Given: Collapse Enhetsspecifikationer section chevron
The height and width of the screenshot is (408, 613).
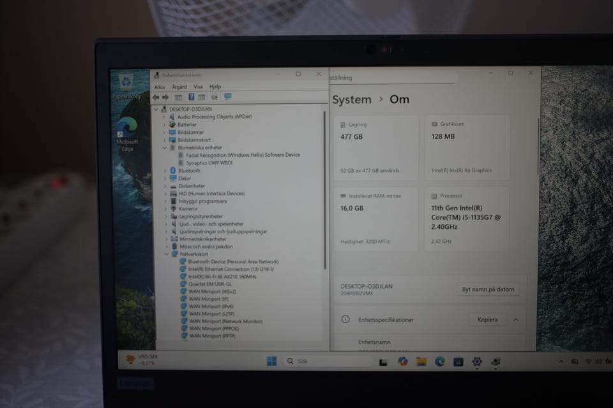Looking at the screenshot, I should click(516, 320).
